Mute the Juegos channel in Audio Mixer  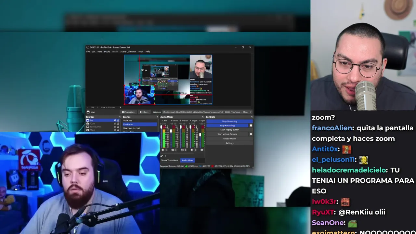[192, 150]
